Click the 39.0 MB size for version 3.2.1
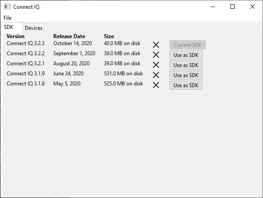Image resolution: width=263 pixels, height=198 pixels. [122, 64]
